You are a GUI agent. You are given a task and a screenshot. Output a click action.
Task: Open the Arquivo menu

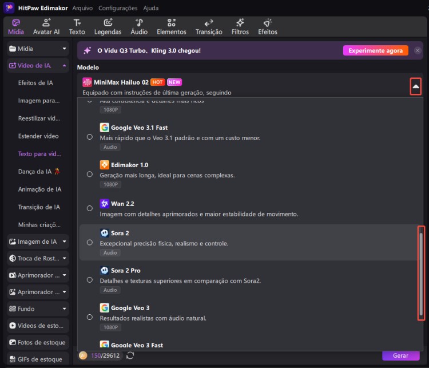pyautogui.click(x=82, y=8)
